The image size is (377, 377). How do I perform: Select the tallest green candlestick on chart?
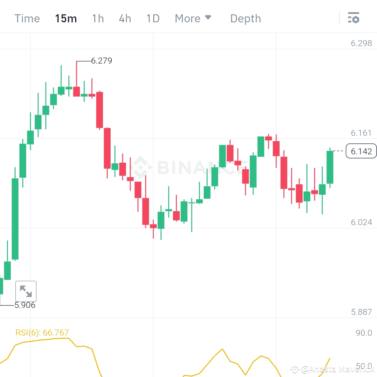15,218
